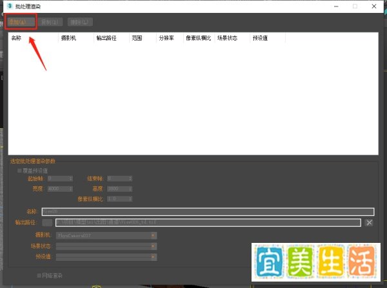Click the 场景状态 column header
This screenshot has height=288, width=387.
coord(227,38)
